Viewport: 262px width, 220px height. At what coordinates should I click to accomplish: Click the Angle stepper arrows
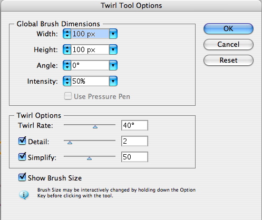coord(67,65)
